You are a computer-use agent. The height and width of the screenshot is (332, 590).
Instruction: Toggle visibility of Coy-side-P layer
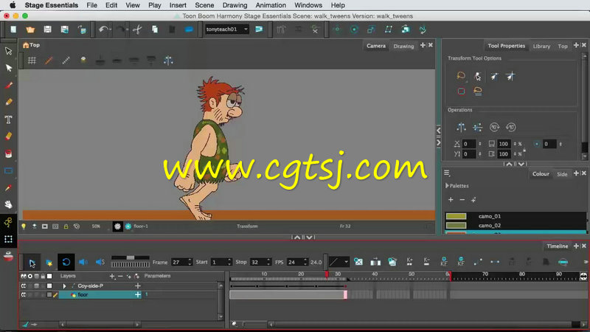(24, 286)
